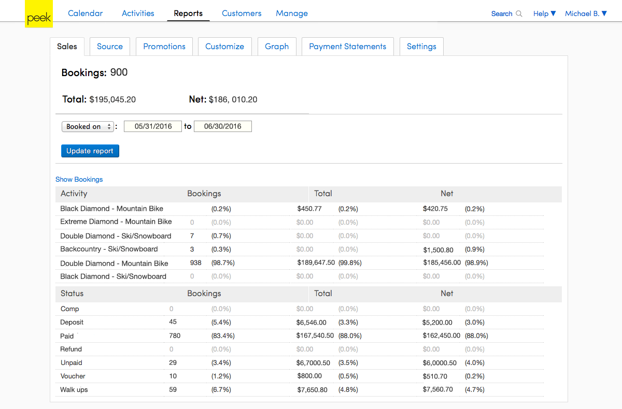The image size is (622, 409).
Task: Switch to the Sales tab
Action: [67, 46]
